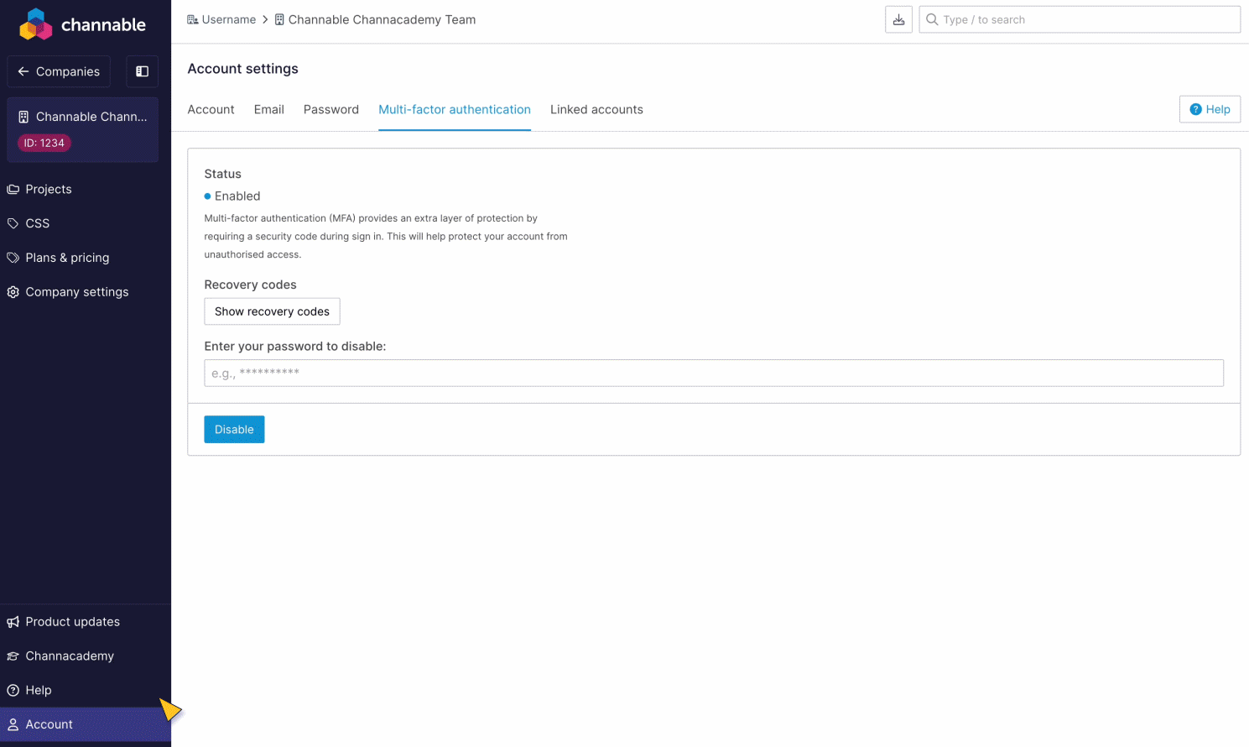Open Product updates megaphone item
Screen dimensions: 1249x747
pyautogui.click(x=72, y=622)
